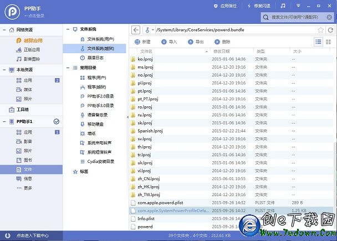This screenshot has width=337, height=241.
Task: Switch to list view mode
Action: coord(318,42)
